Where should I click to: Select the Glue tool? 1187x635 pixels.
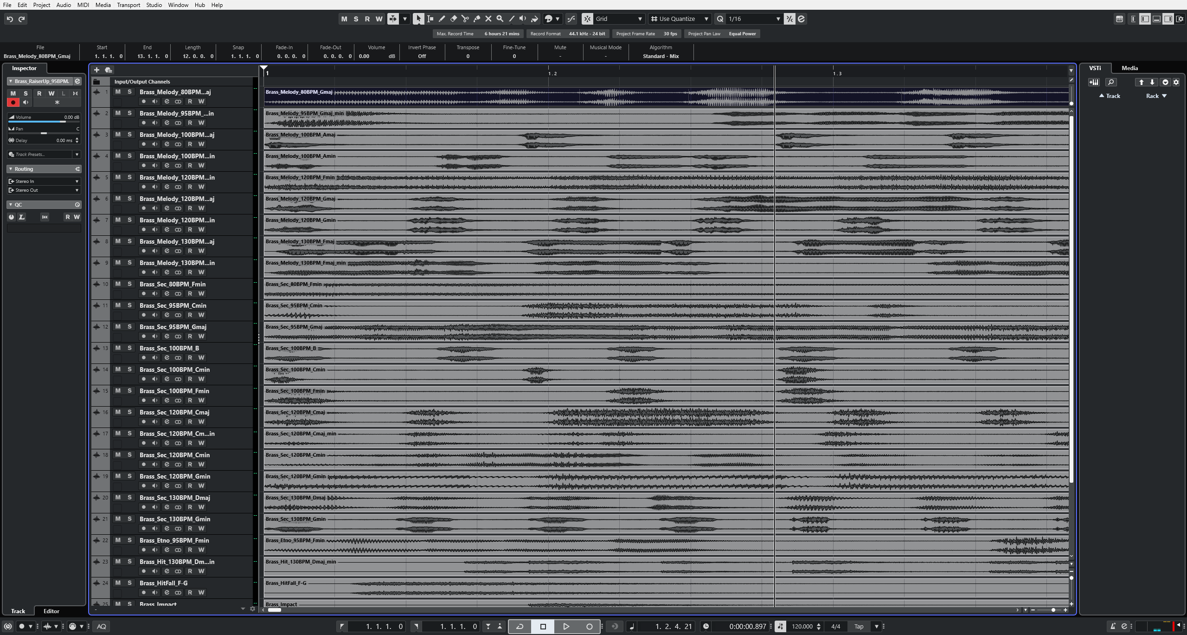coord(476,19)
